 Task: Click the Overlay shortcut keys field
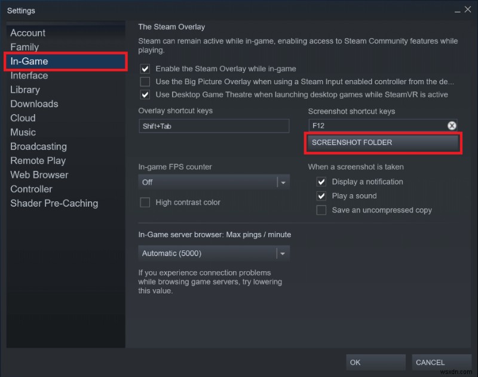tap(213, 125)
